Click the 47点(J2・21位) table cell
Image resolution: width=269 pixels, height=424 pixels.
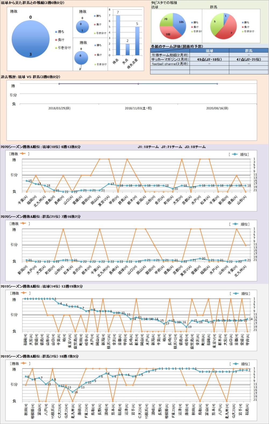[249, 59]
